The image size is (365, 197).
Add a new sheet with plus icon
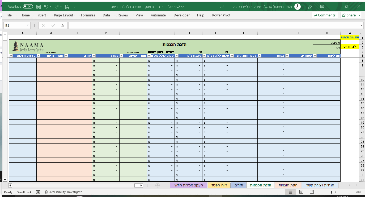(157, 185)
